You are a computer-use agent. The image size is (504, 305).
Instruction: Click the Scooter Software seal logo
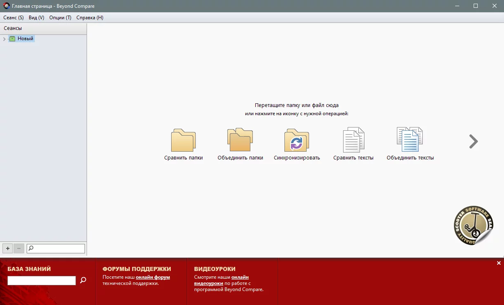point(474,225)
